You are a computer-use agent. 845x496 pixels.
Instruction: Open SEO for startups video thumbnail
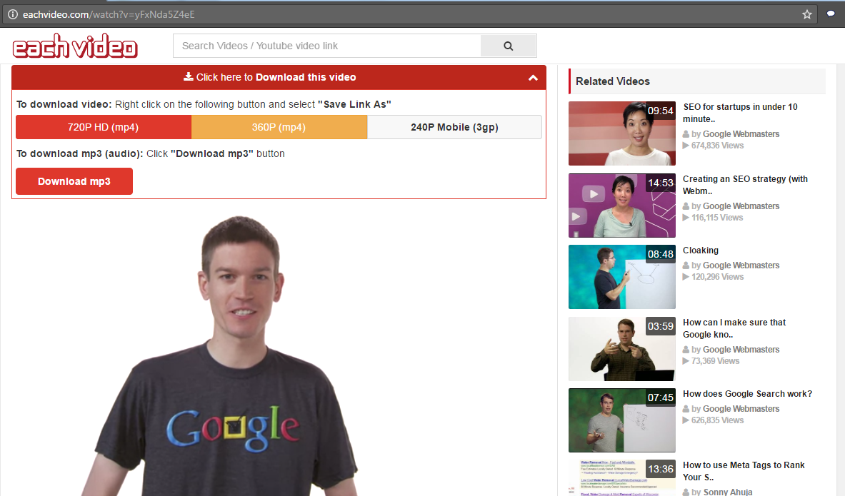pyautogui.click(x=622, y=133)
